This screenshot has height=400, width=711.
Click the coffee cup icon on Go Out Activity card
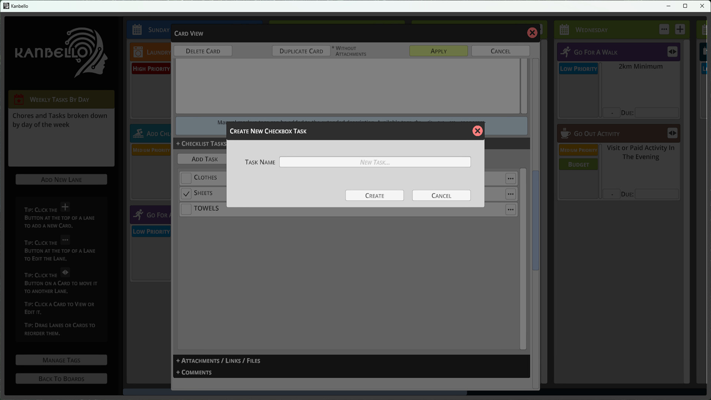coord(565,133)
